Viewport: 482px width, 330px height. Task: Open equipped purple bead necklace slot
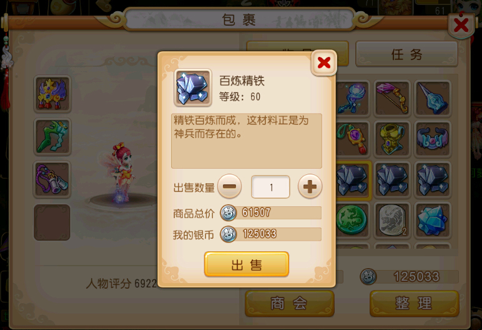52,179
